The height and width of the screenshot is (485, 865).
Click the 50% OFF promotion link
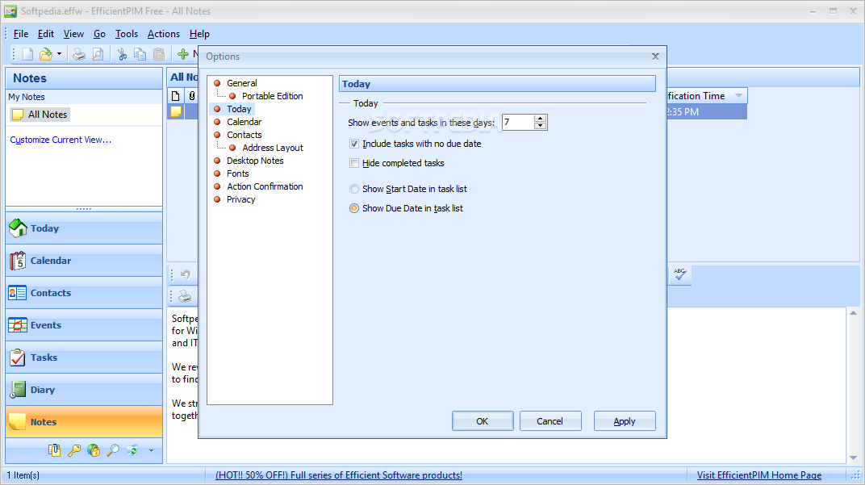[339, 475]
